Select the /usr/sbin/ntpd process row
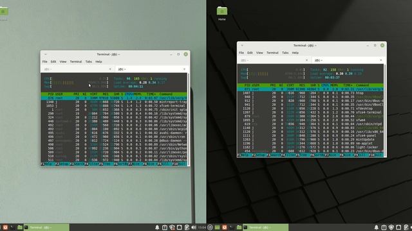Screen dimensions: 412x231 click(310, 124)
